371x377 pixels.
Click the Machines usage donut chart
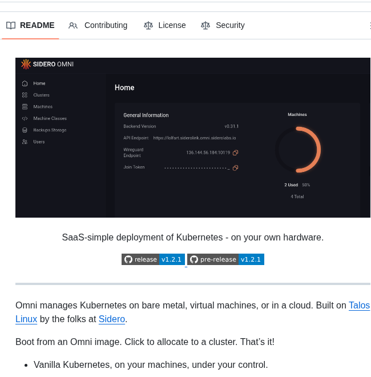click(x=297, y=150)
